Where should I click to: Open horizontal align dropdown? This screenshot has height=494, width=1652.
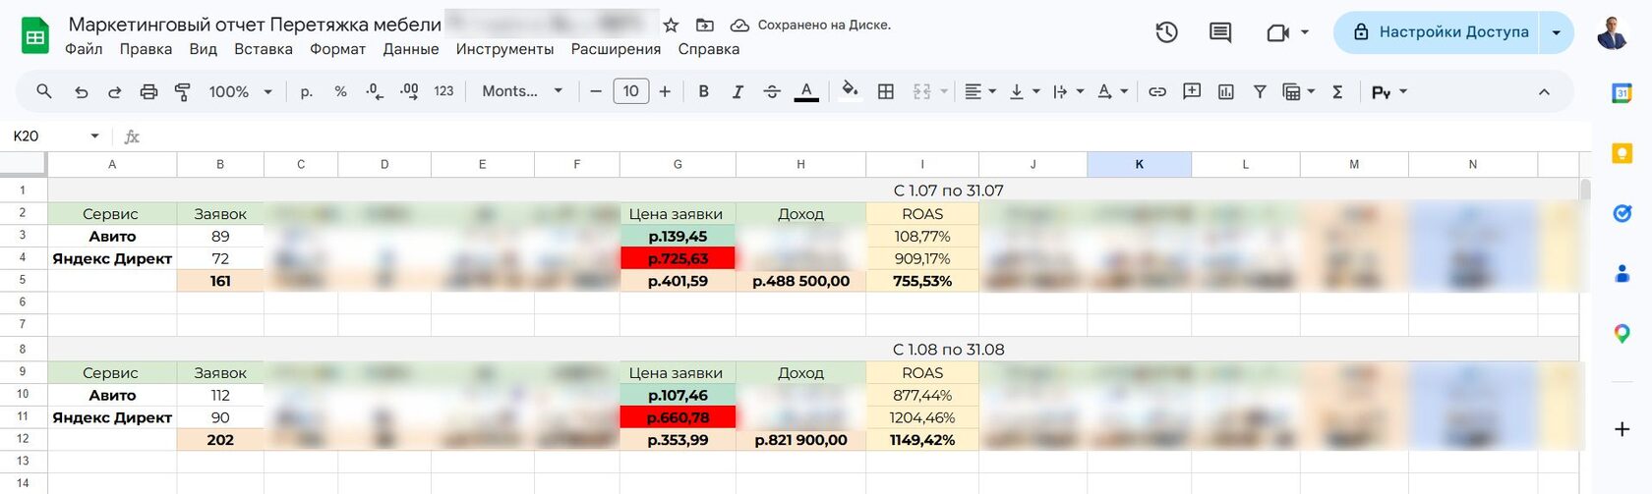point(980,91)
